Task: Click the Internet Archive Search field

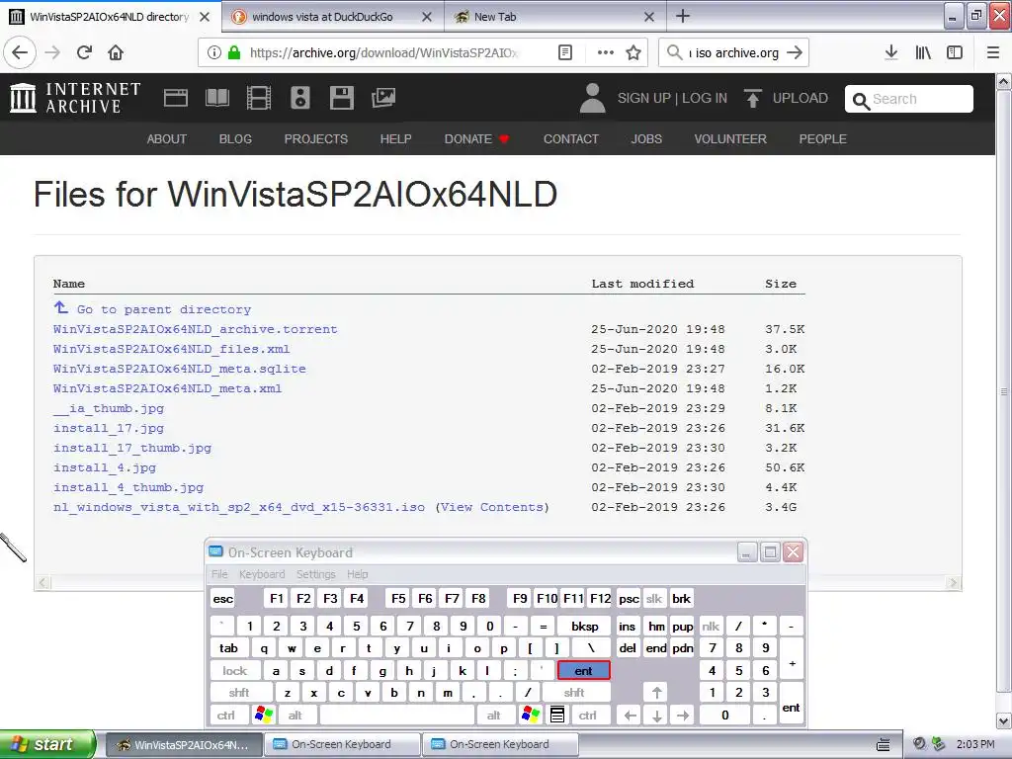Action: tap(909, 99)
